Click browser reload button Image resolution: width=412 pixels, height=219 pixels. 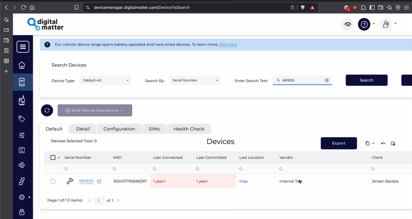[x=23, y=7]
